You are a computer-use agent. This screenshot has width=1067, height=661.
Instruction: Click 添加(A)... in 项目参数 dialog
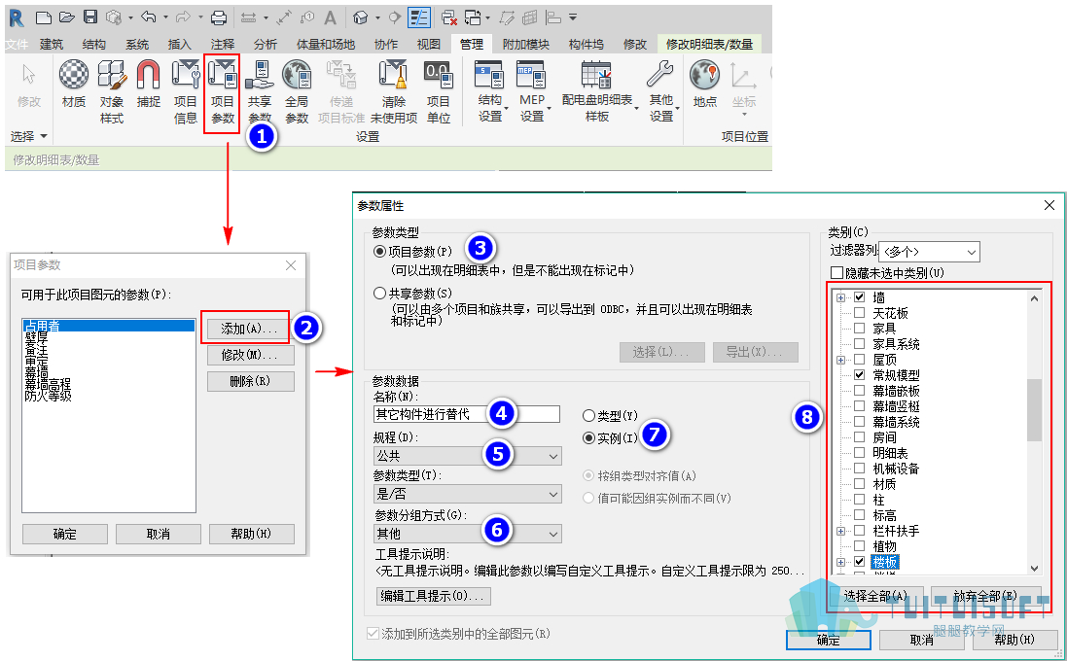pos(250,330)
